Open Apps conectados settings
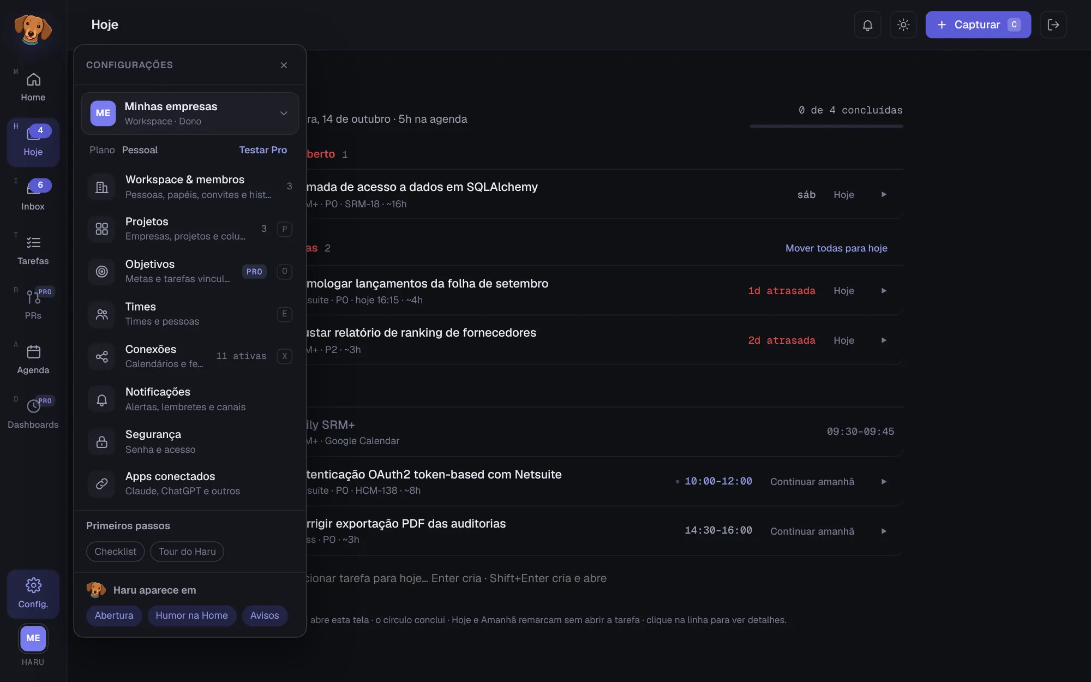The height and width of the screenshot is (682, 1091). [x=190, y=483]
